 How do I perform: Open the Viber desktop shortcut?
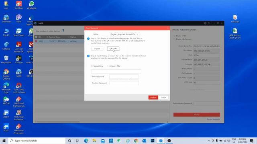click(19, 18)
